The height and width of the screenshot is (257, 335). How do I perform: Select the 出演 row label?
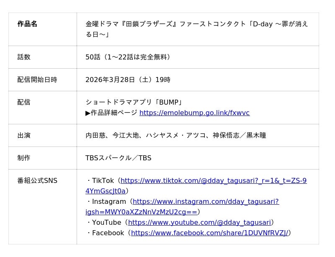(24, 135)
